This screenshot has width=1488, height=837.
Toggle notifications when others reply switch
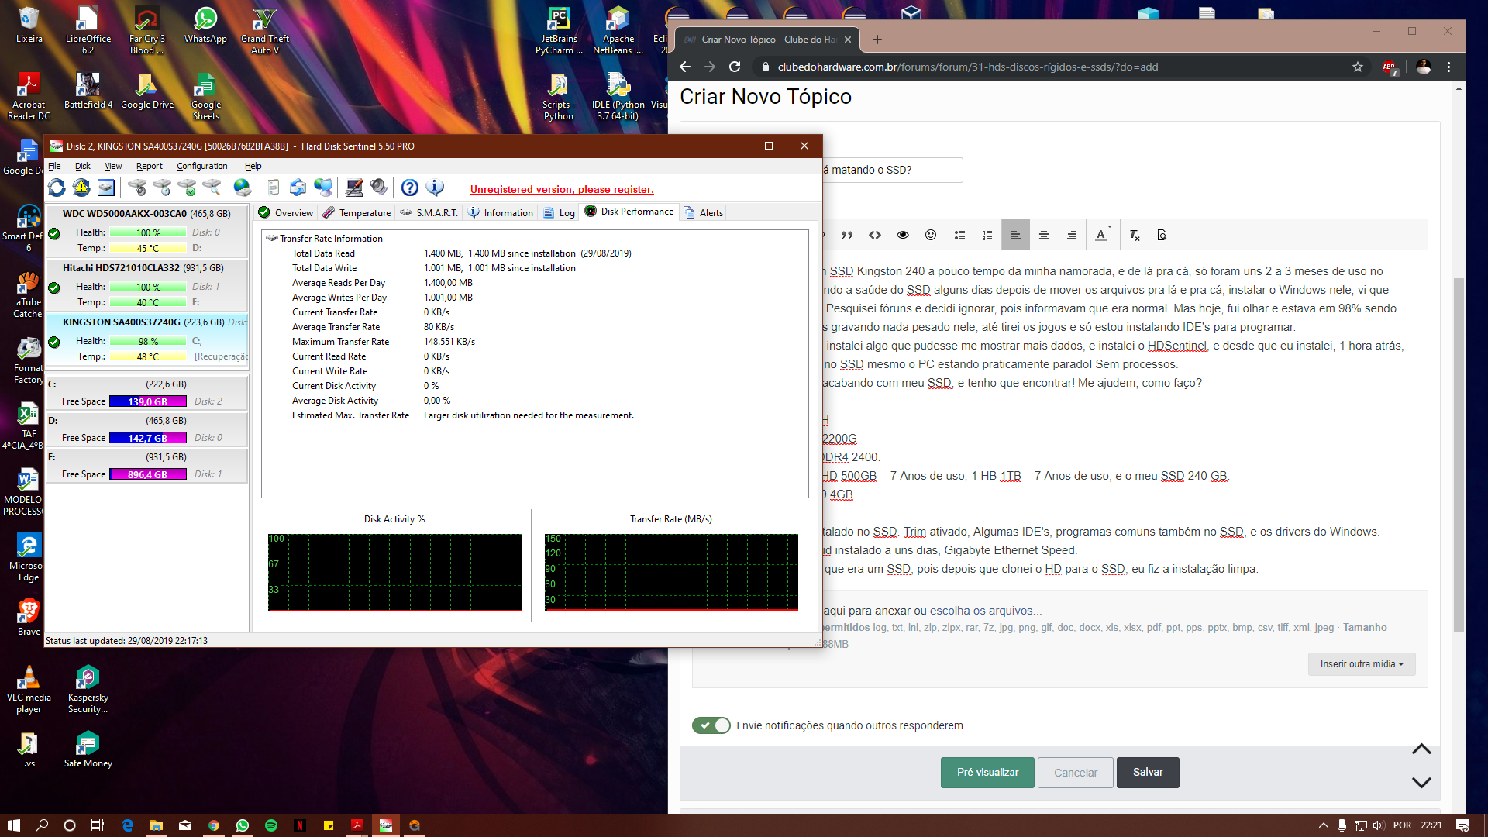click(x=711, y=725)
